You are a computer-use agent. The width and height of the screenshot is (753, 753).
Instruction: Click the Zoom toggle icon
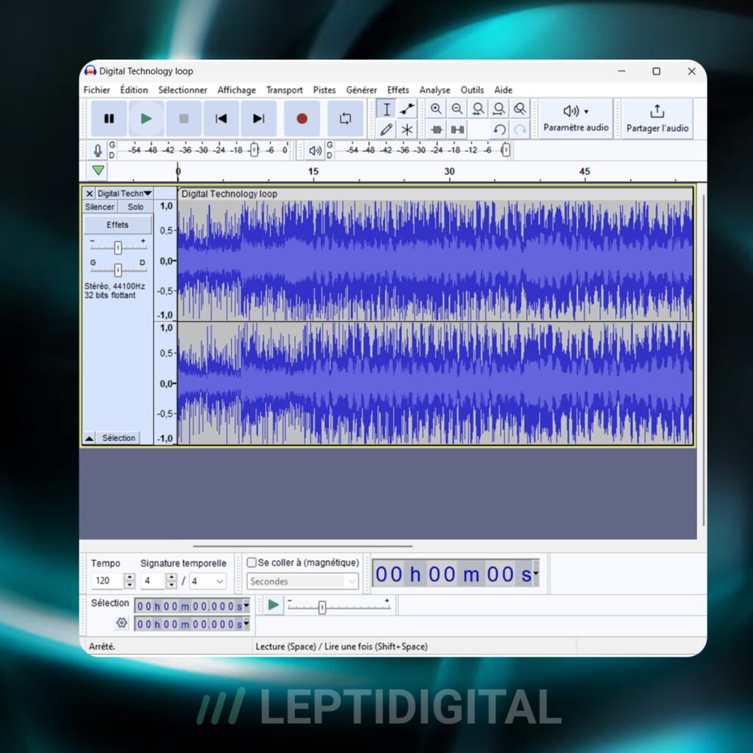click(x=520, y=109)
